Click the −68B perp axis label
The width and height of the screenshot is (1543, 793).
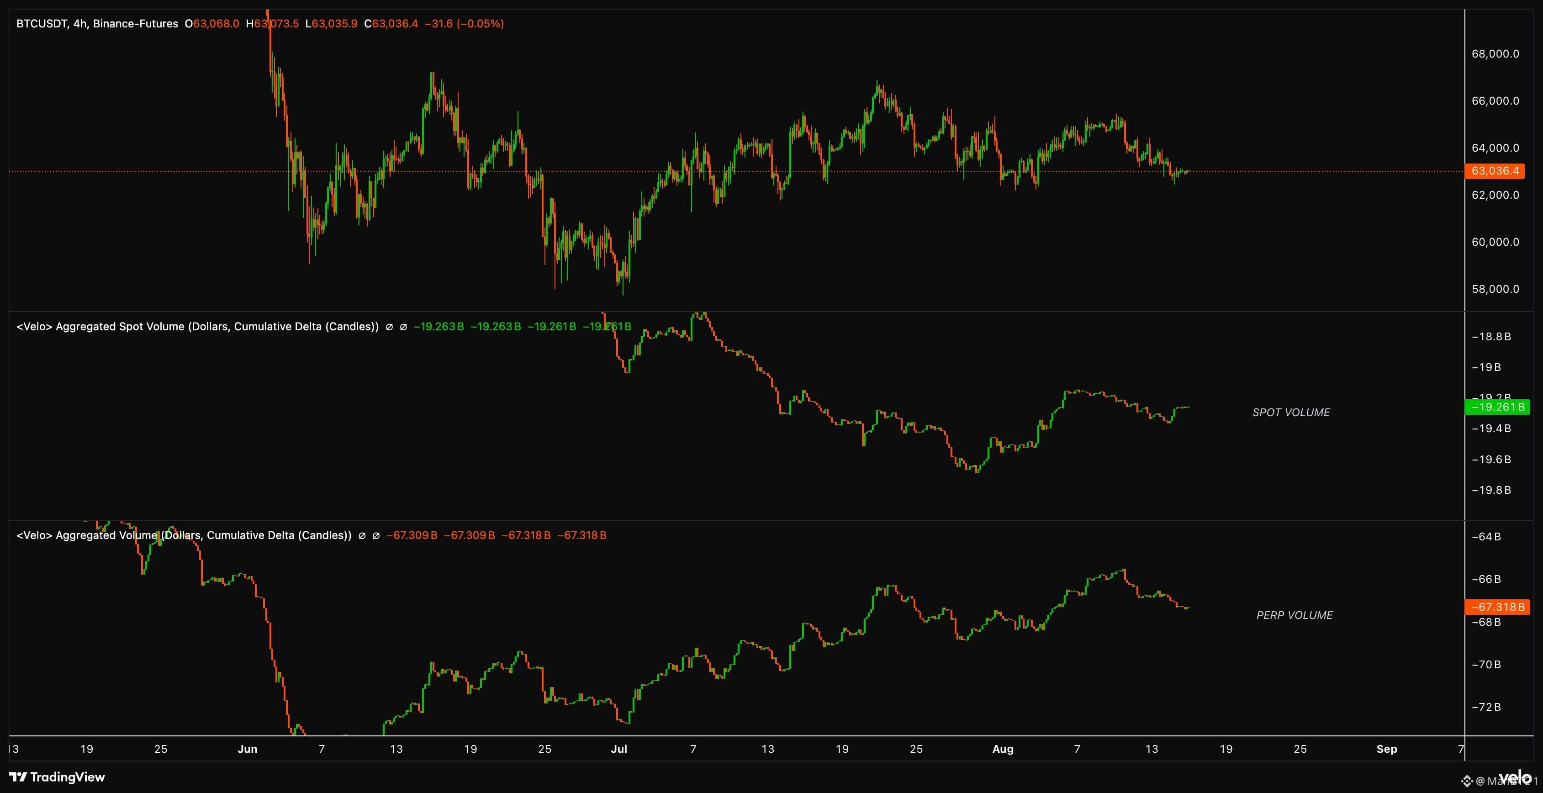(1486, 622)
